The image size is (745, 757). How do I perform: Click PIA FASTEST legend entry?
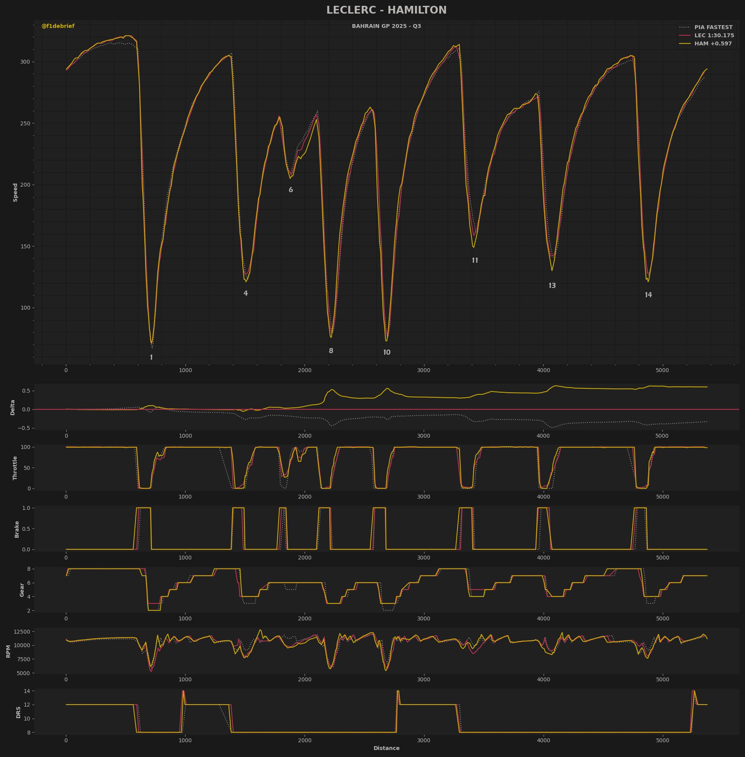[x=713, y=28]
